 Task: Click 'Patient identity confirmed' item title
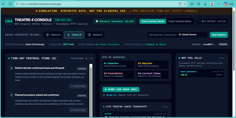(40, 68)
